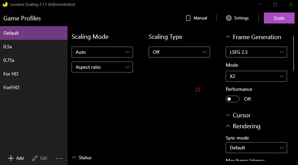Open the Sync mode Default dropdown

(x=256, y=148)
